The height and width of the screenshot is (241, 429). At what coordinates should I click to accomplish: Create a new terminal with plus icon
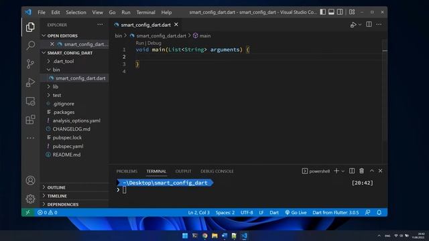(336, 171)
